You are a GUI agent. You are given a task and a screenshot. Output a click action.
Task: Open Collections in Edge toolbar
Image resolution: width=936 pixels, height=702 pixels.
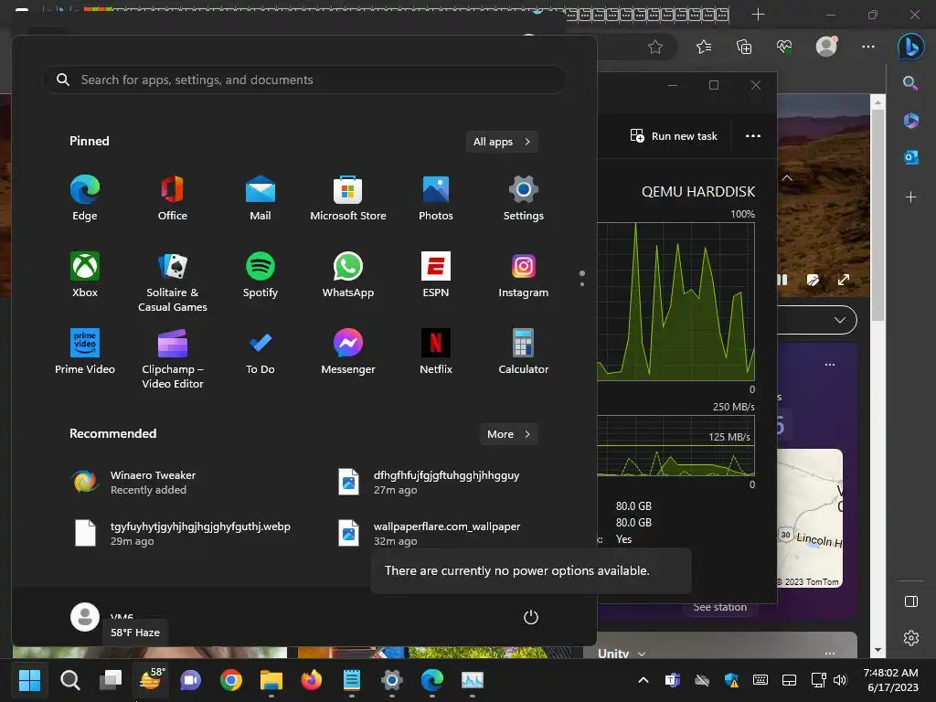point(744,47)
